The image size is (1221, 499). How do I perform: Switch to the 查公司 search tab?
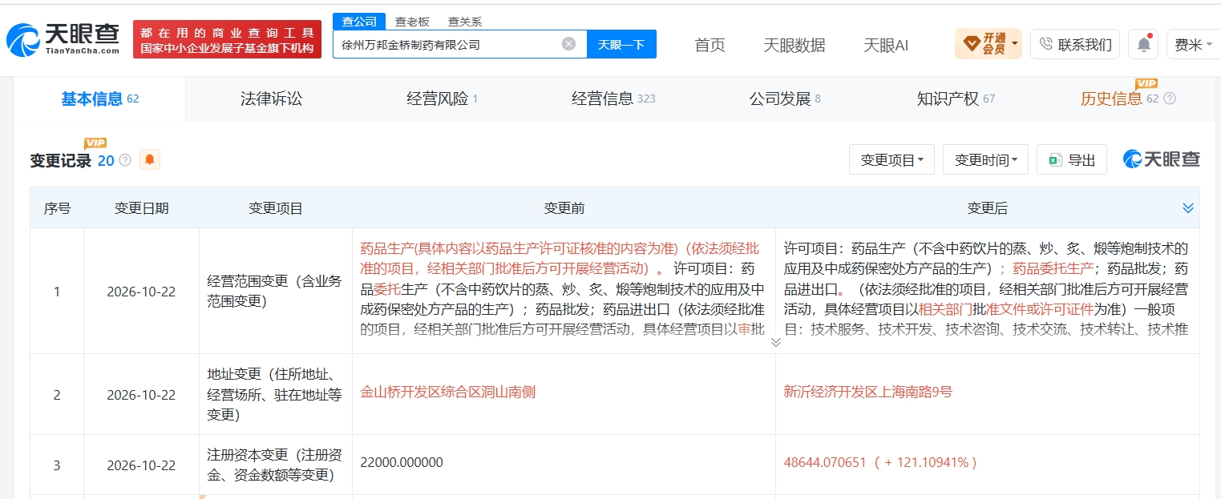pos(359,22)
